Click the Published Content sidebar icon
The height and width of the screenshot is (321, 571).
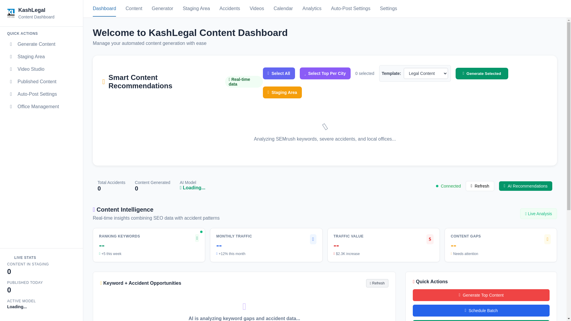pyautogui.click(x=11, y=82)
